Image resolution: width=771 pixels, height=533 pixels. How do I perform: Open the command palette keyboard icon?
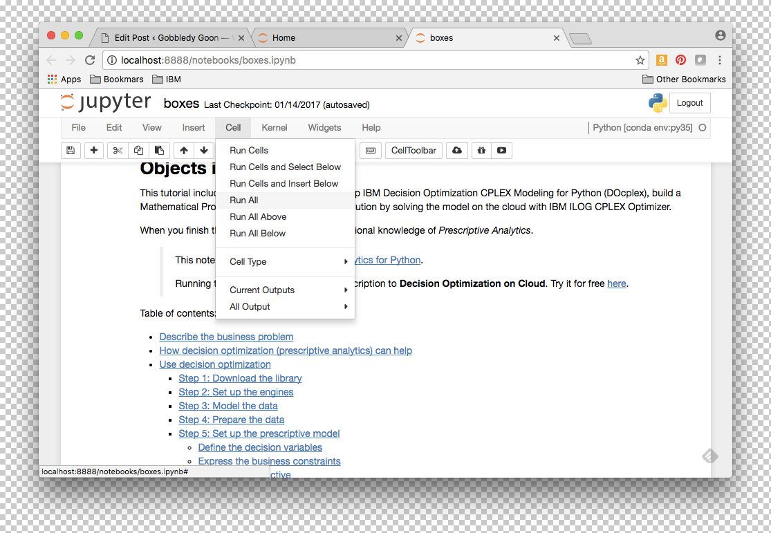[371, 151]
